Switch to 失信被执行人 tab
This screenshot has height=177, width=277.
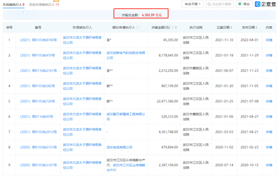tap(12, 5)
